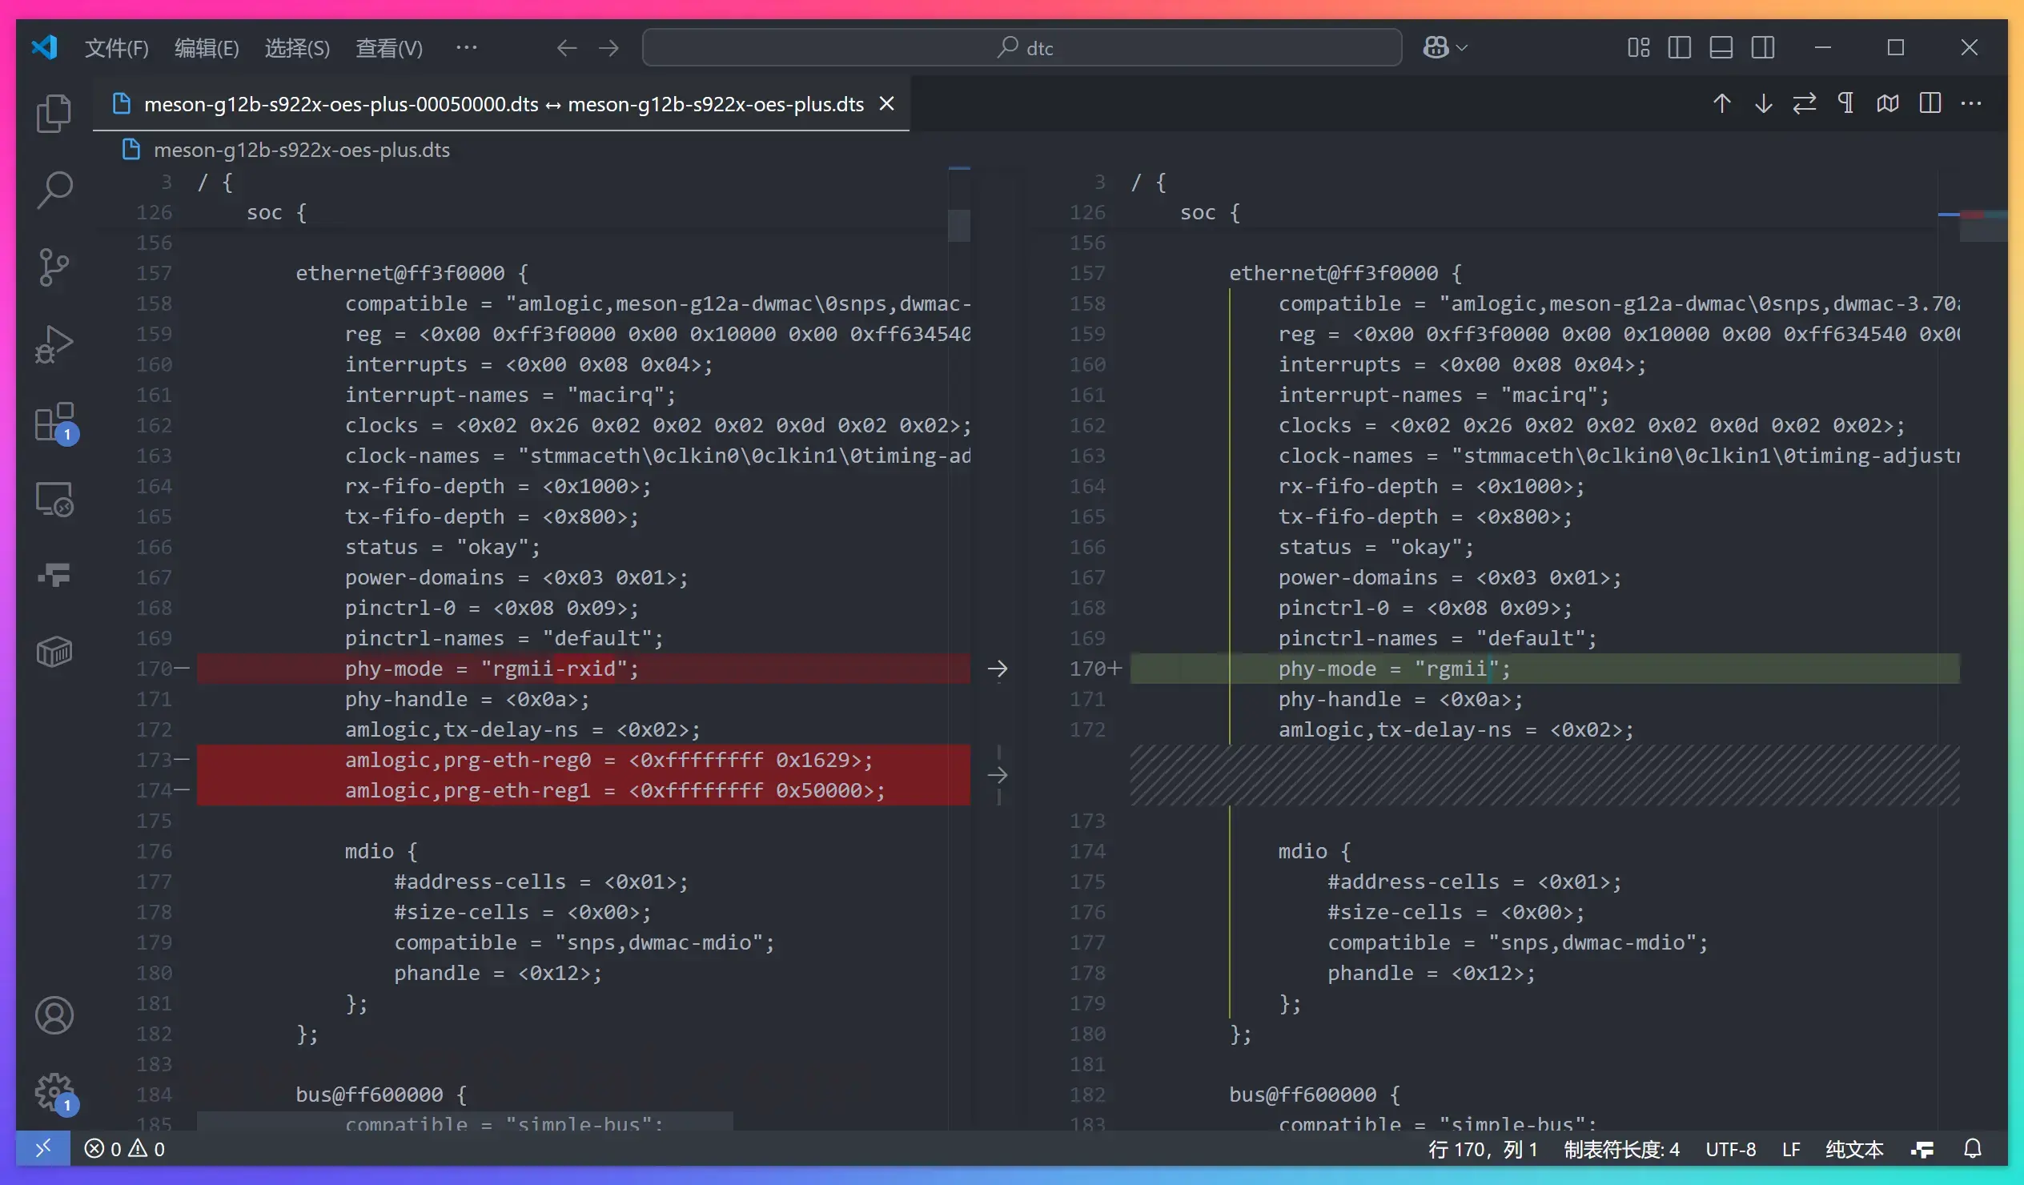The image size is (2024, 1185).
Task: Click UTF-8 encoding in status bar
Action: click(x=1730, y=1149)
